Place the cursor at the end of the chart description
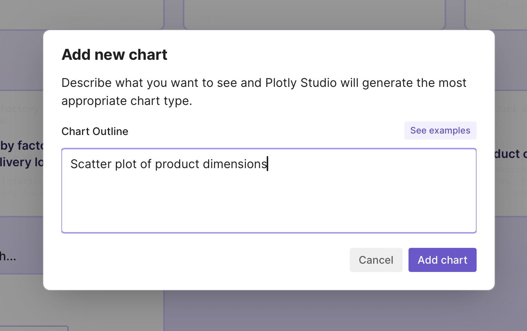 click(x=267, y=164)
